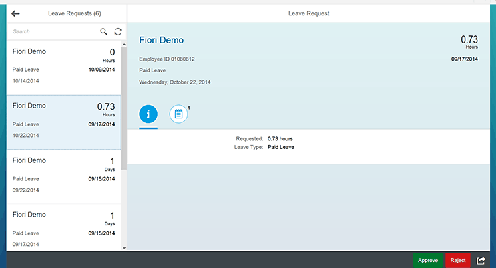The width and height of the screenshot is (496, 268).
Task: Open the Information tab icon
Action: [x=148, y=114]
